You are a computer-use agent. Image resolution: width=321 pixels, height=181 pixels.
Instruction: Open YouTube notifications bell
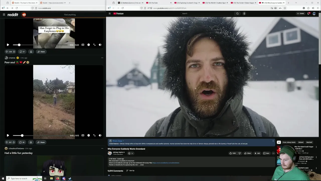pos(308,14)
